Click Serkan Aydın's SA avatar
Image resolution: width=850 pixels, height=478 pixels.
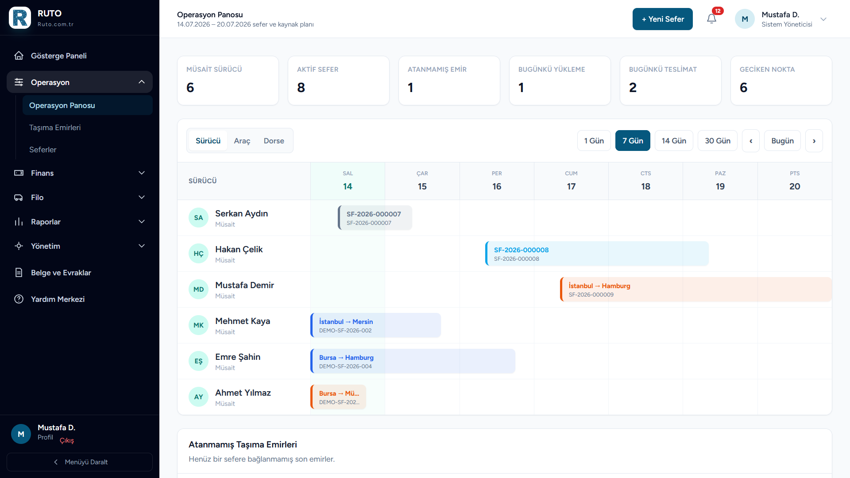[x=198, y=217]
